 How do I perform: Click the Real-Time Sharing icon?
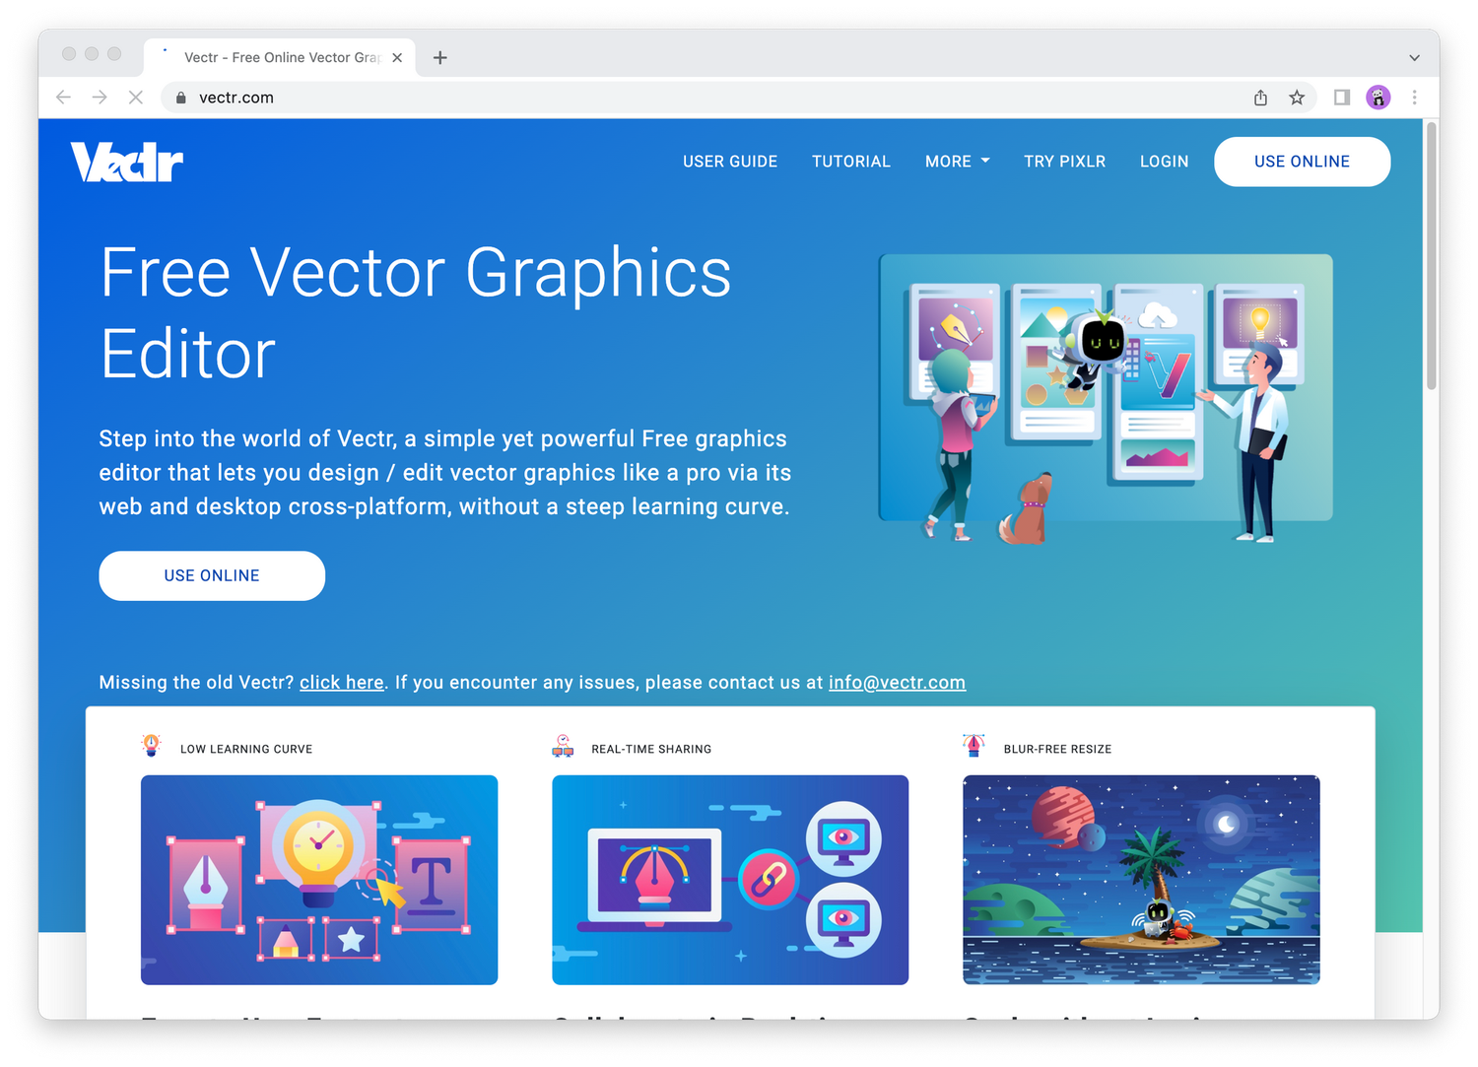tap(563, 746)
